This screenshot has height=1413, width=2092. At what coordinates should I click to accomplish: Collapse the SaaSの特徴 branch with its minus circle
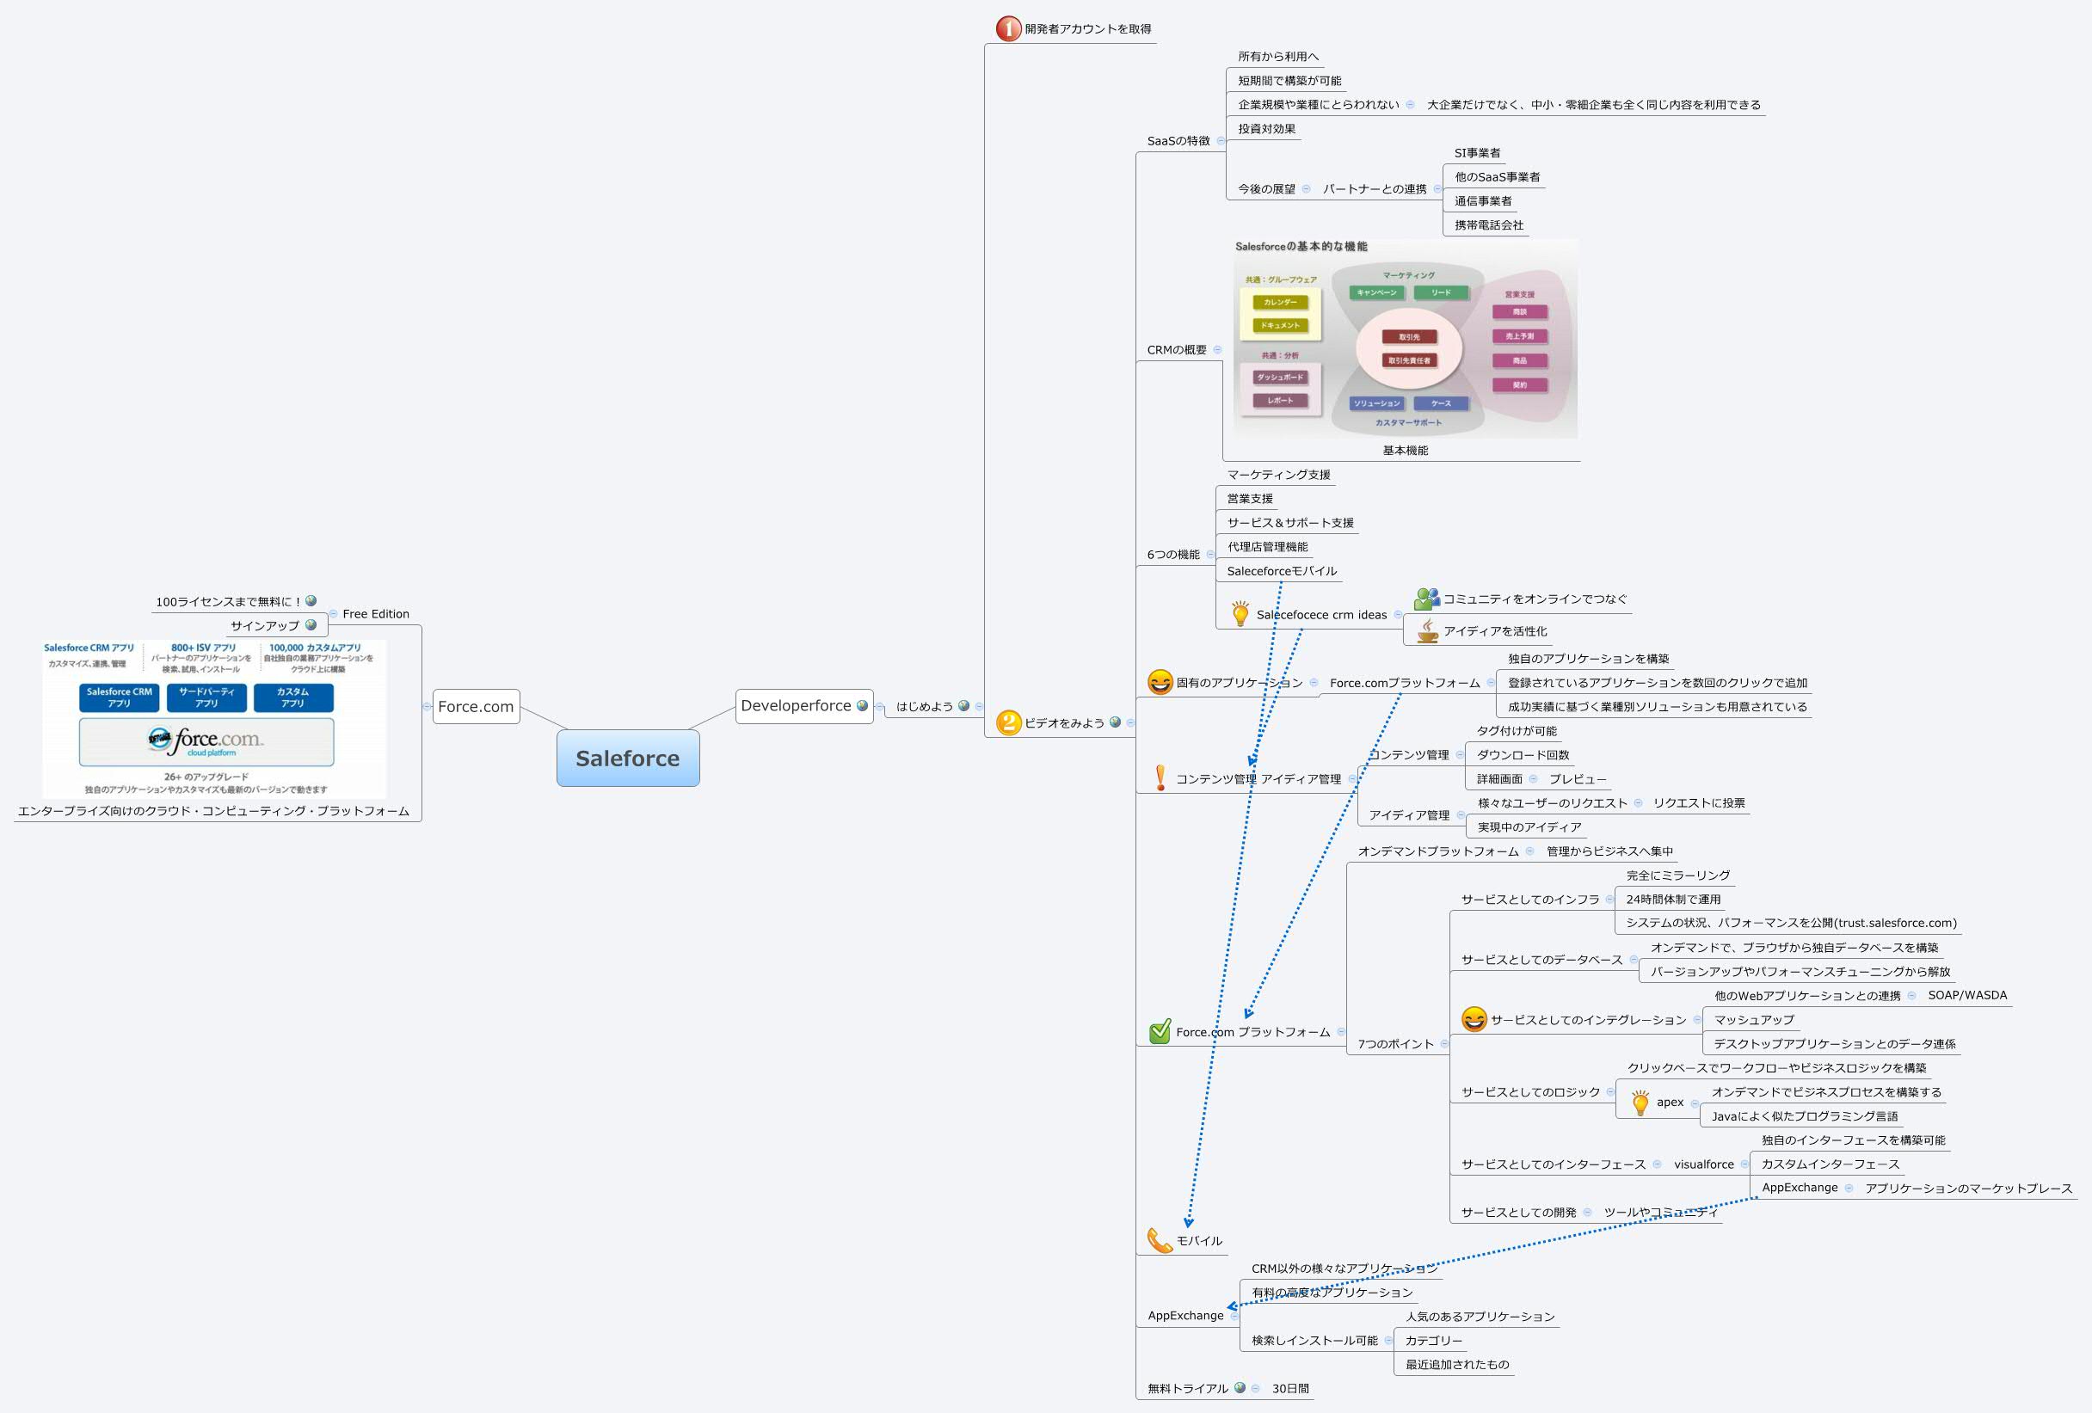(1221, 141)
